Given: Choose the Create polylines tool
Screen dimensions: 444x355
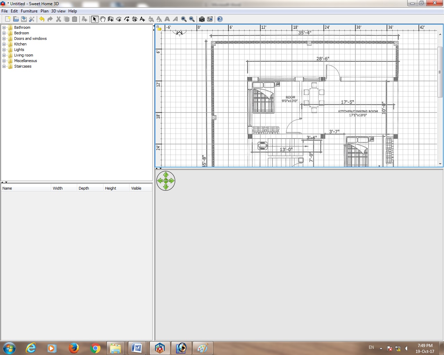Looking at the screenshot, I should point(127,19).
